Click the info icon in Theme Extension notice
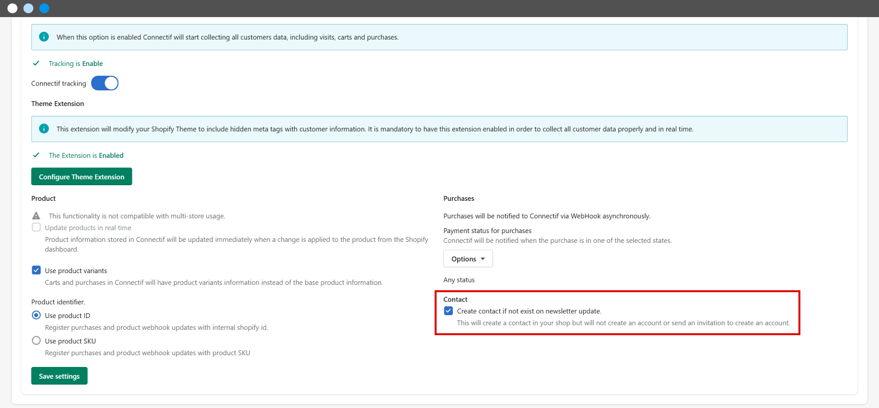The width and height of the screenshot is (879, 408). point(44,129)
